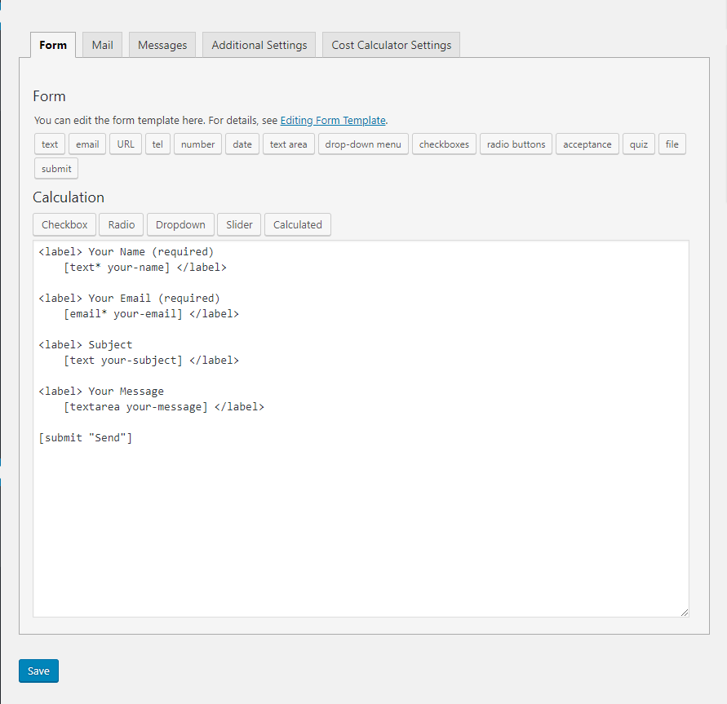Open Cost Calculator Settings tab

click(392, 45)
